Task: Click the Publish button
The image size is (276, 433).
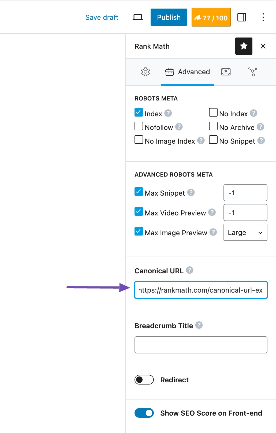Action: (x=169, y=17)
